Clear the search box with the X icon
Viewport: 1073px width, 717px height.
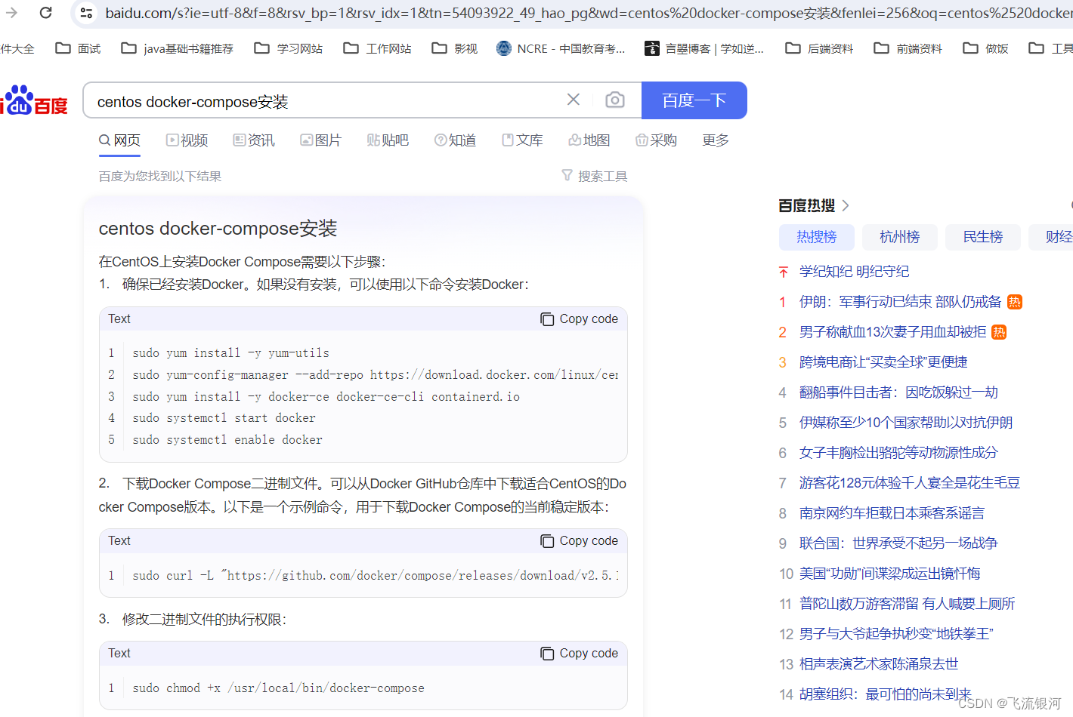tap(574, 100)
